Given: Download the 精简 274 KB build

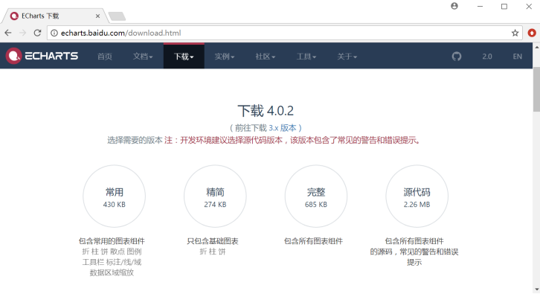Looking at the screenshot, I should coord(215,196).
